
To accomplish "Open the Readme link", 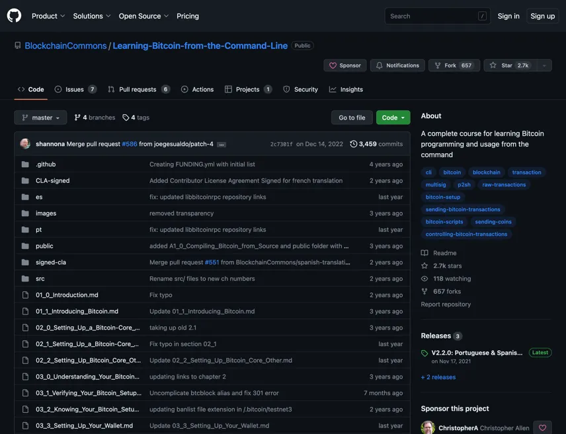I will (x=439, y=253).
